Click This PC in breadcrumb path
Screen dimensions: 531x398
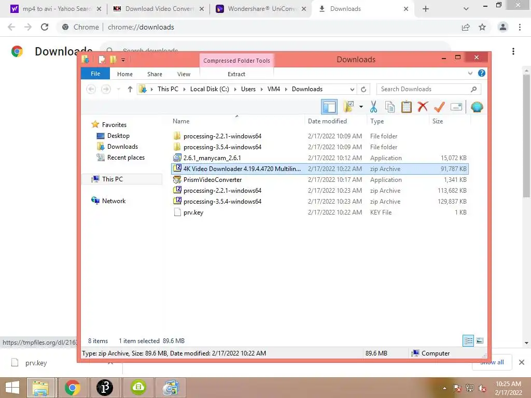(167, 89)
